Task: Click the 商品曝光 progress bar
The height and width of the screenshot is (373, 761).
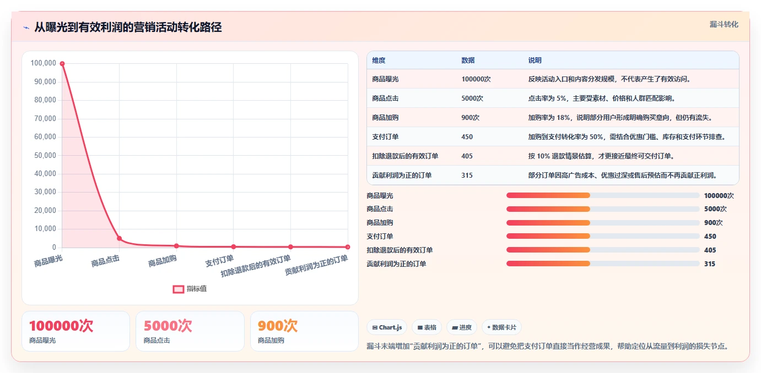Action: click(x=603, y=195)
